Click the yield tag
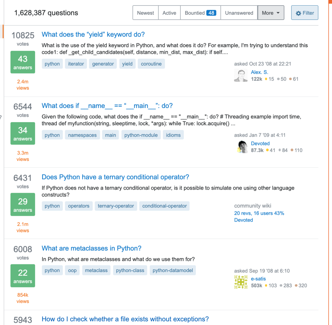This screenshot has height=325, width=332. pyautogui.click(x=127, y=64)
